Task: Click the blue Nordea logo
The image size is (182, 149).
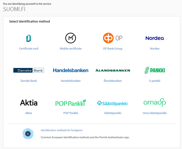Action: pos(155,38)
